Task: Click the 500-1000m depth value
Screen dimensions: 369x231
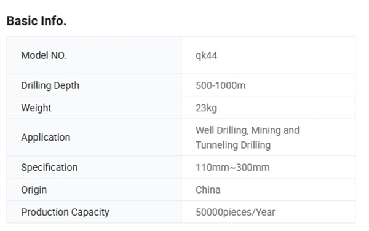Action: tap(221, 85)
